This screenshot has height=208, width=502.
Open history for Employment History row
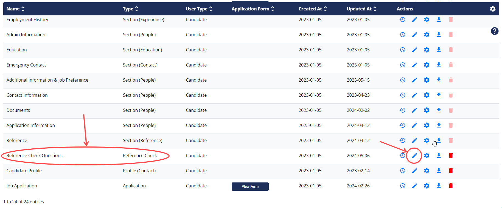402,20
